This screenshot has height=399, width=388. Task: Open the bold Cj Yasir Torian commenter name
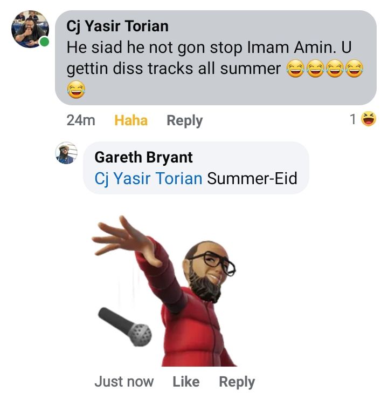(117, 26)
